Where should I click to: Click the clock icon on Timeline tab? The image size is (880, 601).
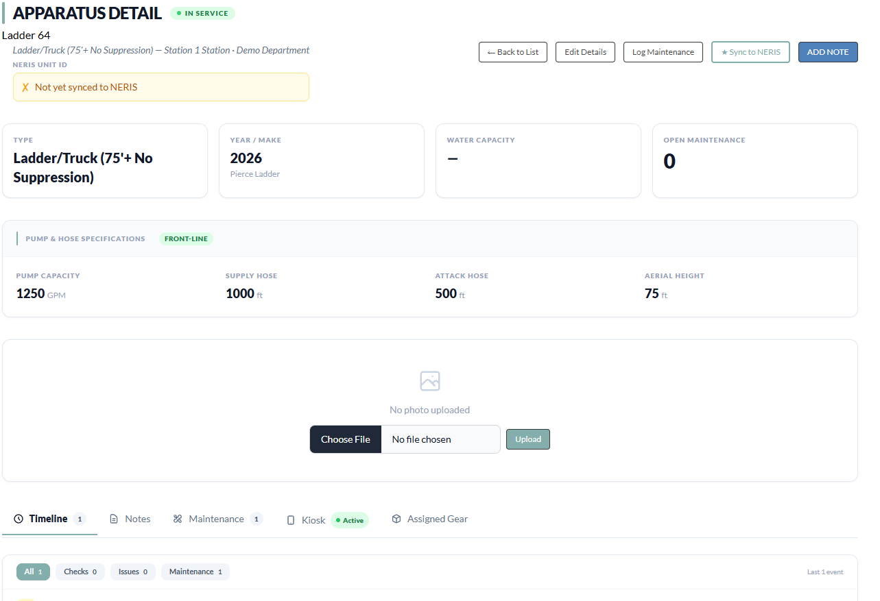click(x=19, y=519)
